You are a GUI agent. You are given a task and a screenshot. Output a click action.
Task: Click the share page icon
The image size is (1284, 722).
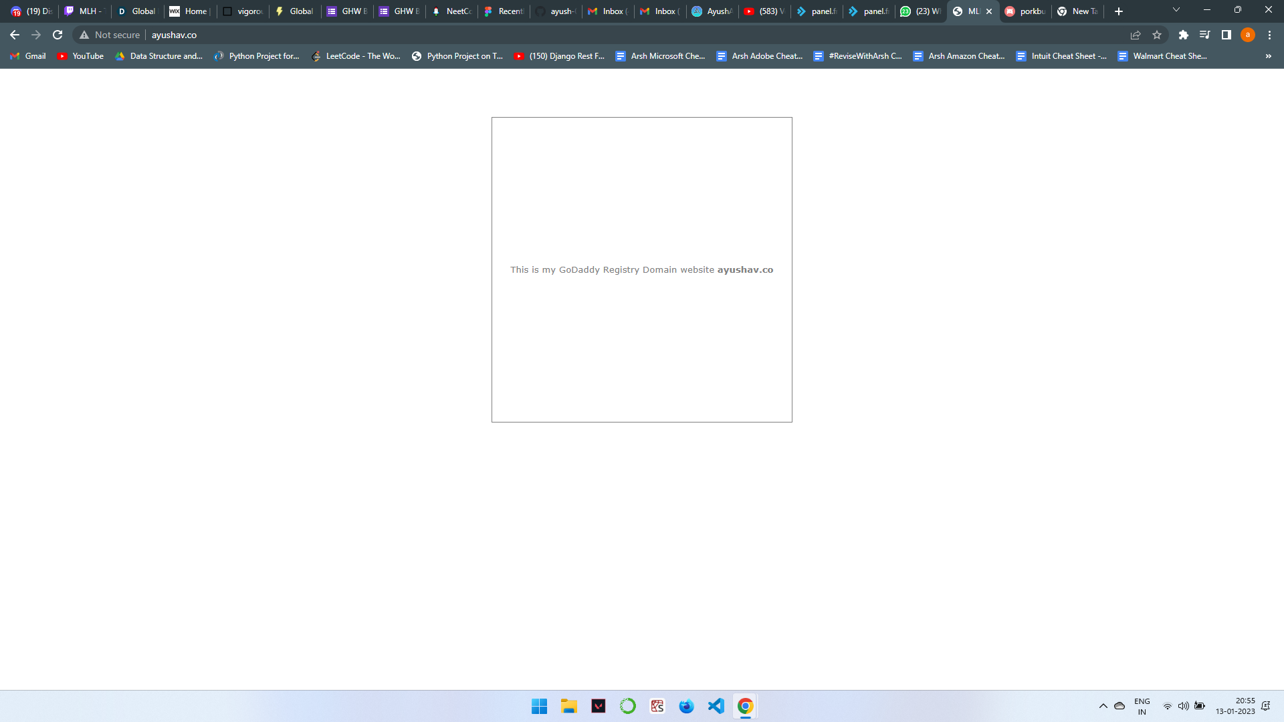(1136, 35)
